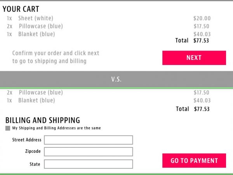Select Blanket (blue) in the top cart
This screenshot has height=175, width=233.
click(x=37, y=34)
